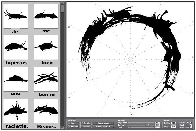Click the Edges percentage field
This screenshot has width=196, height=131.
(173, 127)
